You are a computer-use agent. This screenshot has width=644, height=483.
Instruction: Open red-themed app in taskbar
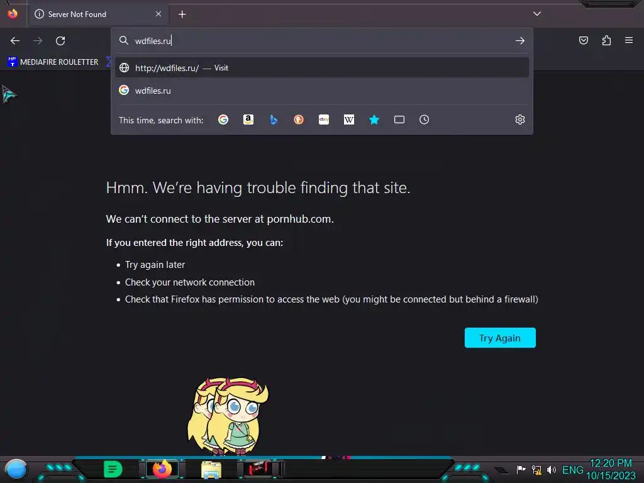coord(258,468)
